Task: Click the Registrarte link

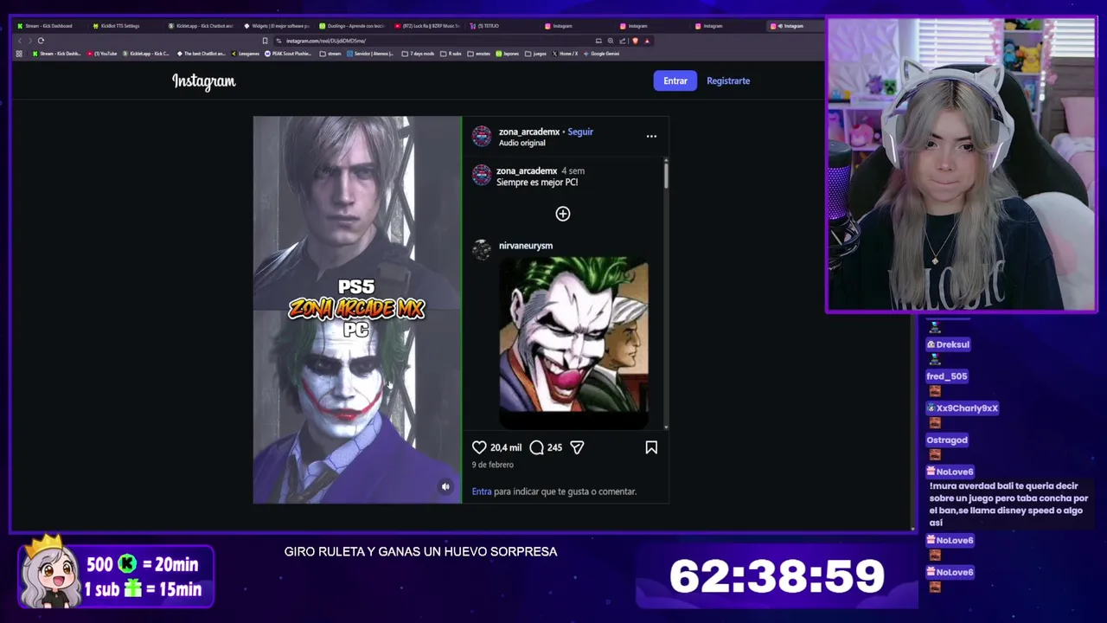Action: (x=728, y=80)
